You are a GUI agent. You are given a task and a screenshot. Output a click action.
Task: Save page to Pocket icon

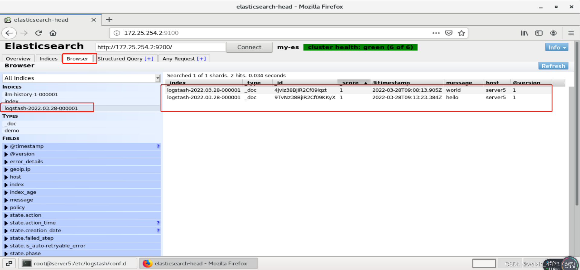(x=449, y=33)
